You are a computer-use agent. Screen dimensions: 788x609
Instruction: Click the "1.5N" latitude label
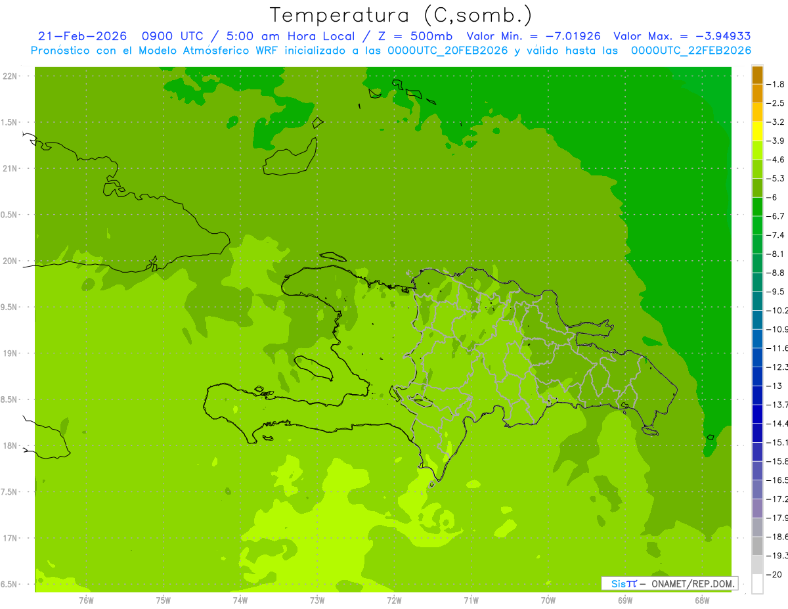coord(10,122)
